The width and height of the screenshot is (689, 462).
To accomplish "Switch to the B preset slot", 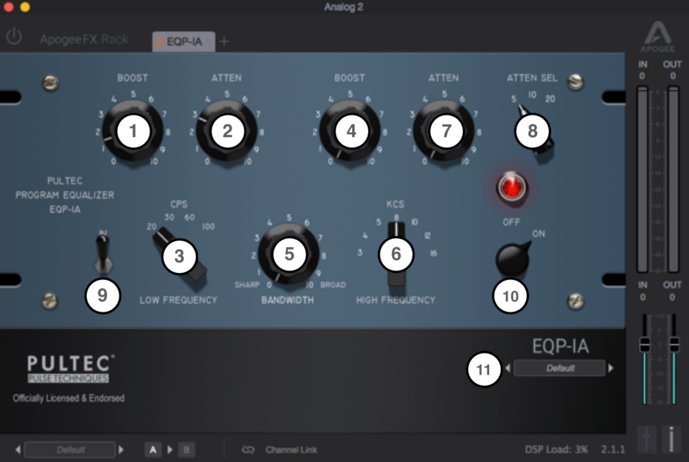I will (x=186, y=450).
